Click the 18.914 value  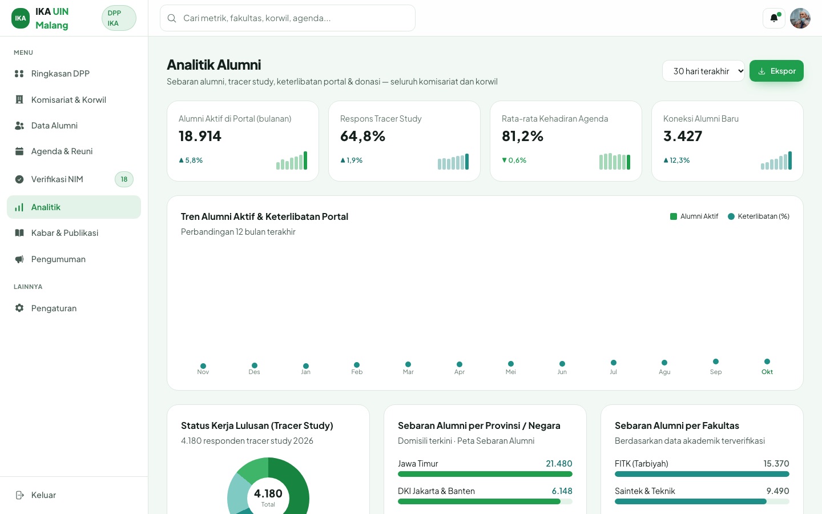[200, 136]
